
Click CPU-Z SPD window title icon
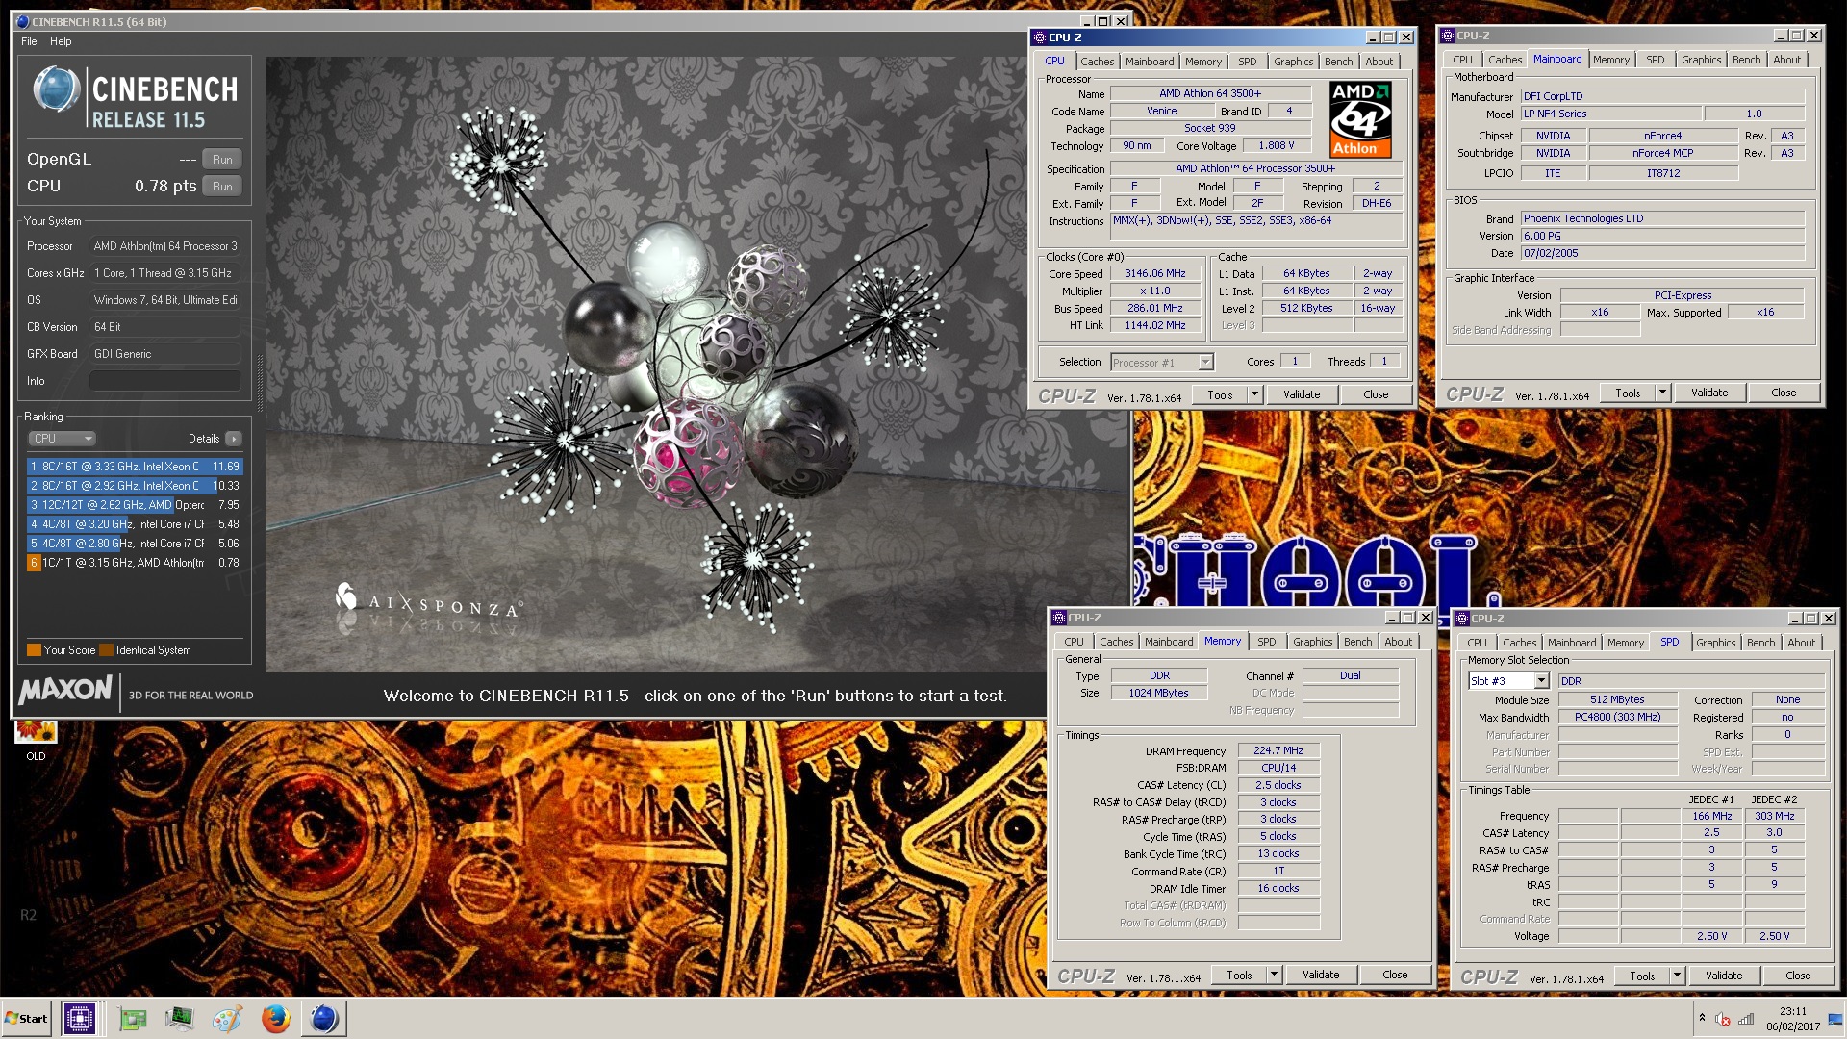[1461, 619]
